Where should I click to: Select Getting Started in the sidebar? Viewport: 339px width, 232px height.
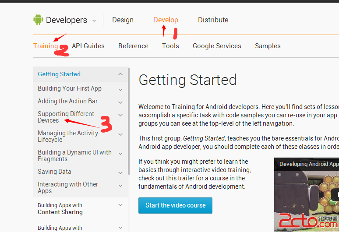[59, 74]
